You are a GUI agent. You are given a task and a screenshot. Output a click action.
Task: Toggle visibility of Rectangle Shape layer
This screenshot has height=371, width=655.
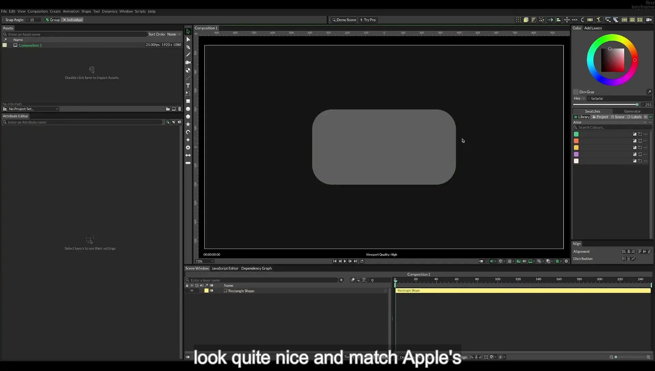point(192,291)
